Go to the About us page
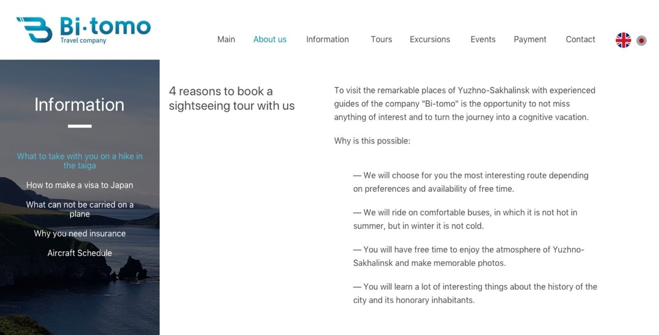This screenshot has height=335, width=659. click(x=270, y=39)
